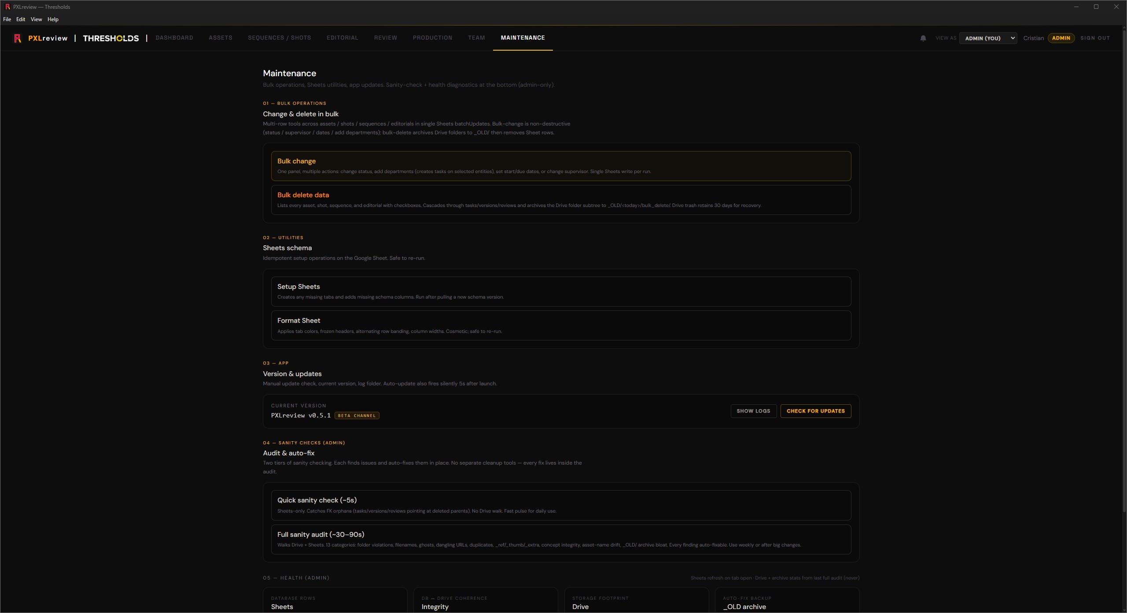Click the '03 — APP' section label
This screenshot has width=1127, height=613.
pyautogui.click(x=276, y=363)
